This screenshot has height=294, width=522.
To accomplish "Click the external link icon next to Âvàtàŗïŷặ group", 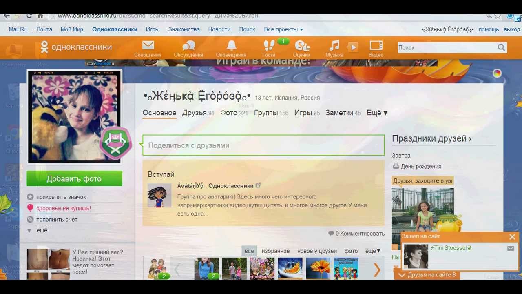I will (x=258, y=185).
